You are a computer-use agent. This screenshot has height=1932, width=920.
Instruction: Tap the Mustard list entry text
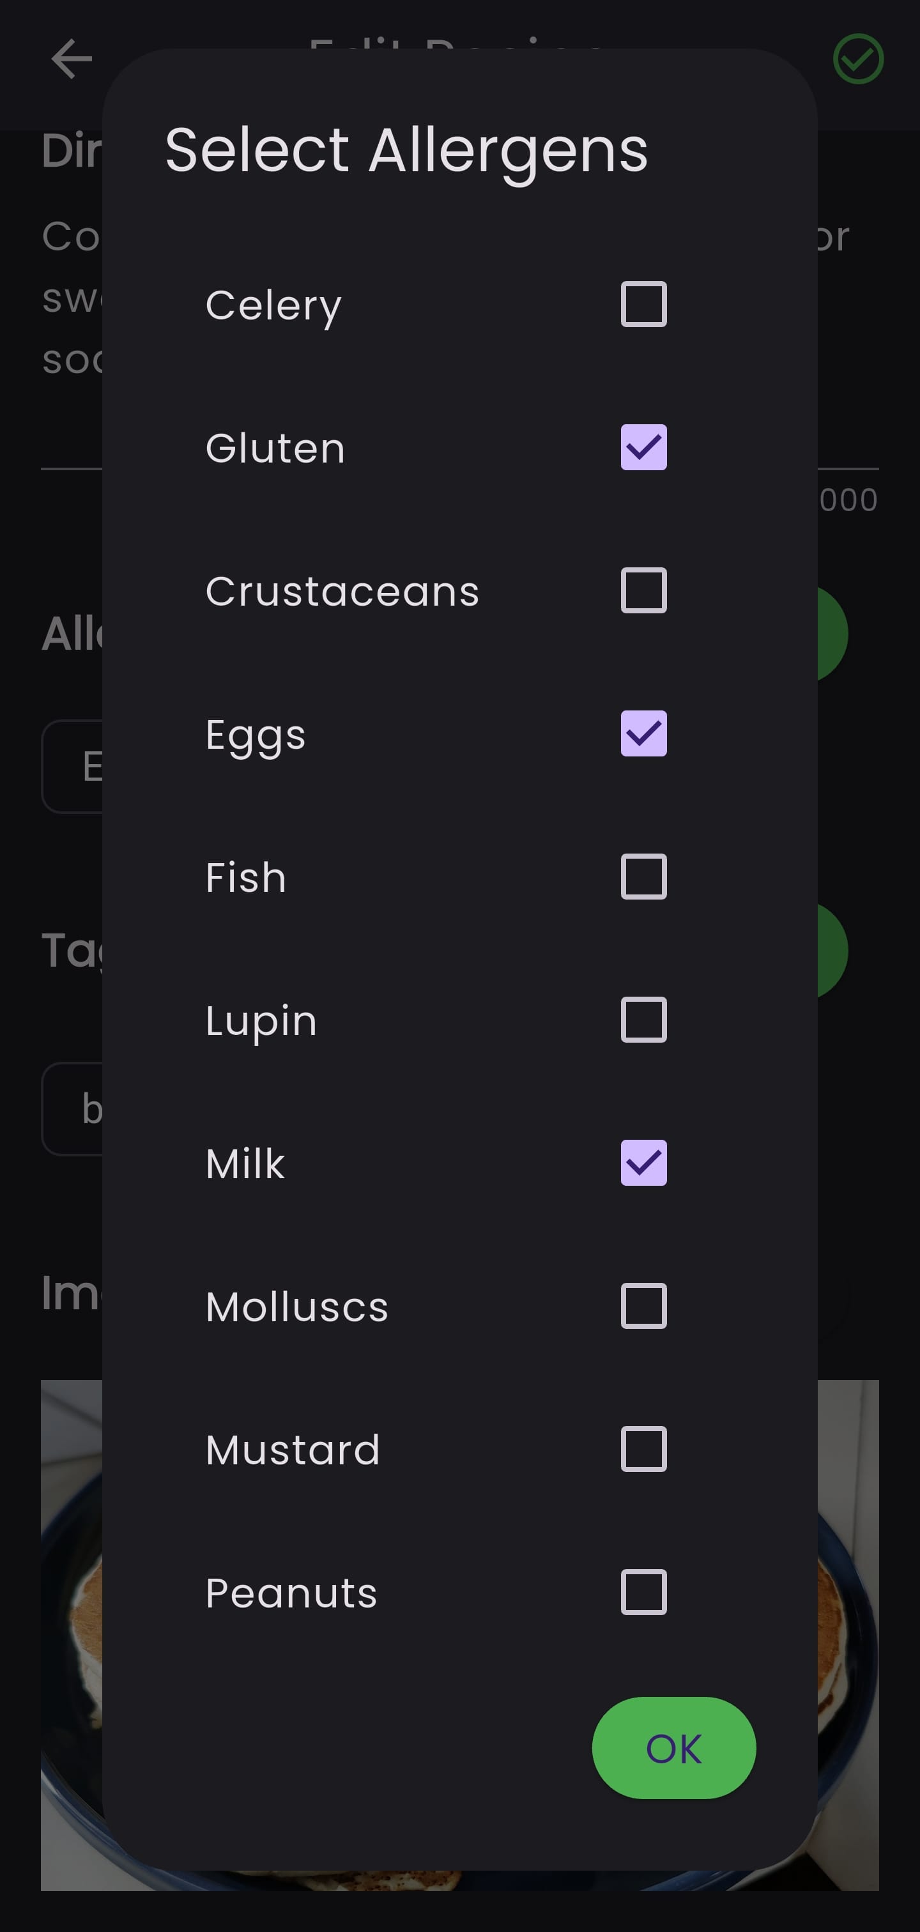click(x=293, y=1450)
